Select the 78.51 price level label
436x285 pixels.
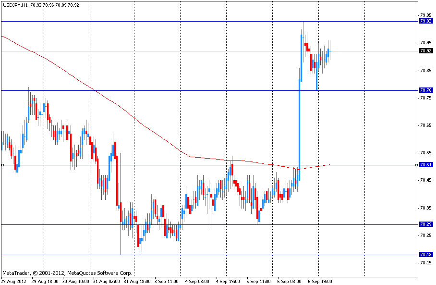click(426, 165)
